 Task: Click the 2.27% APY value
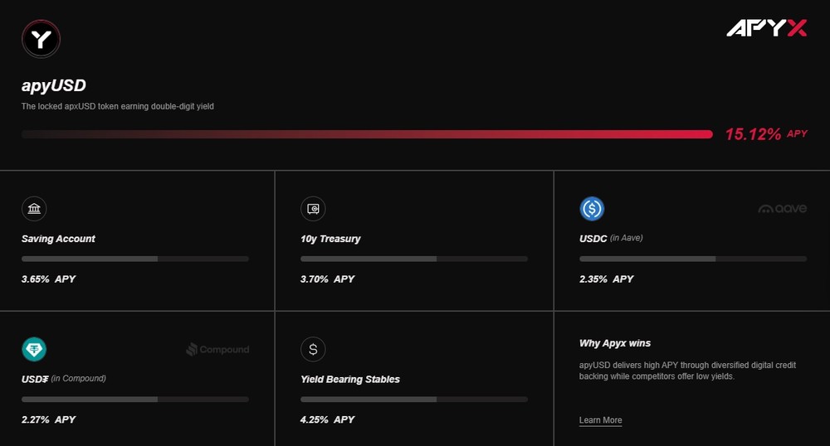[48, 419]
